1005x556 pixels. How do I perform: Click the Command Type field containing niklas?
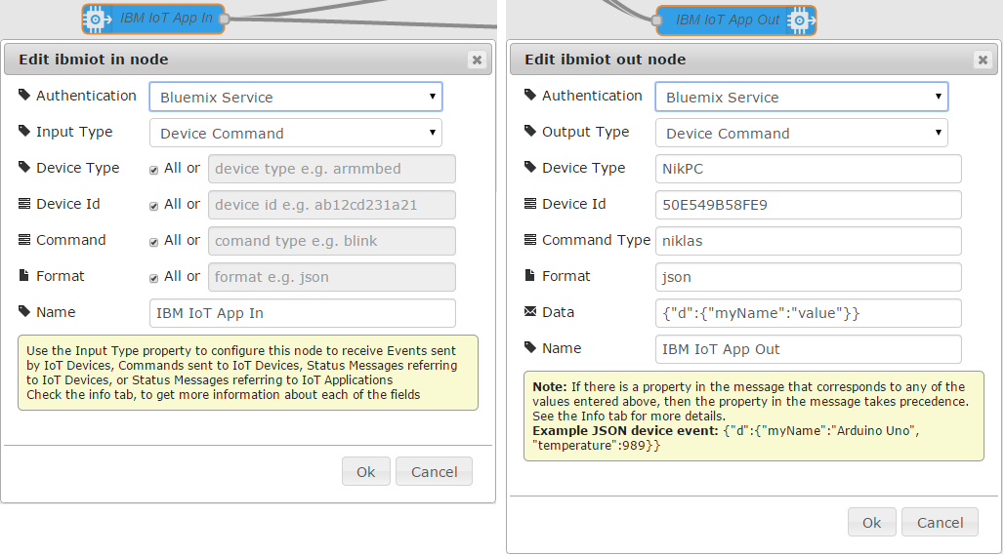point(809,241)
